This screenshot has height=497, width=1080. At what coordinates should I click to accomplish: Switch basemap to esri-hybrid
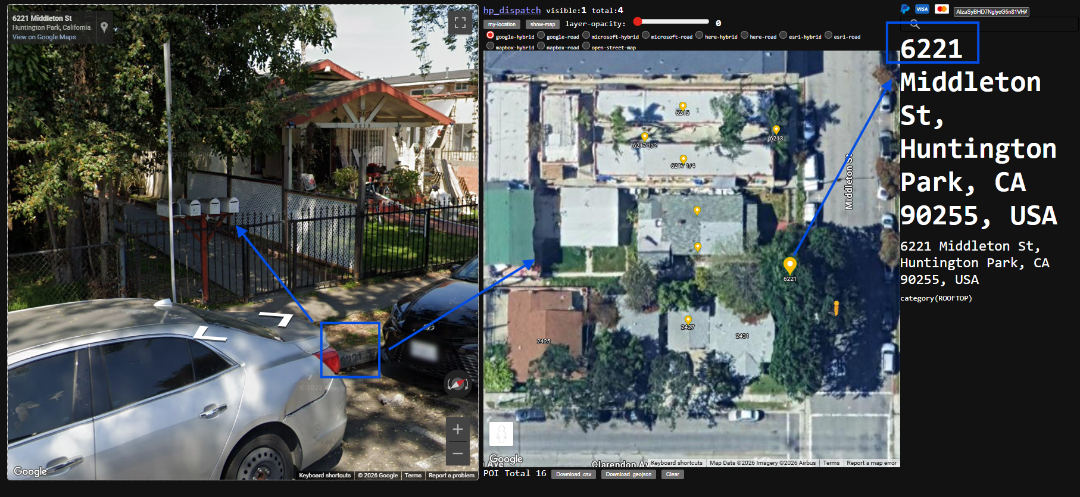tap(784, 36)
